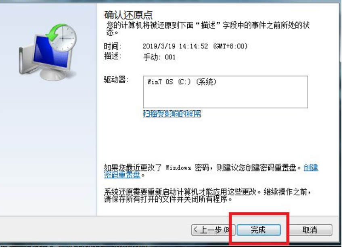Click the 描述 label
Screen dimensions: 343x250
pyautogui.click(x=113, y=57)
